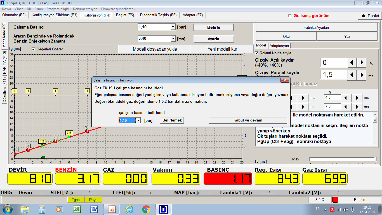Viewport: 382px width, 215px height.
Task: Open Dokümentasyon menu
Action: click(x=85, y=9)
